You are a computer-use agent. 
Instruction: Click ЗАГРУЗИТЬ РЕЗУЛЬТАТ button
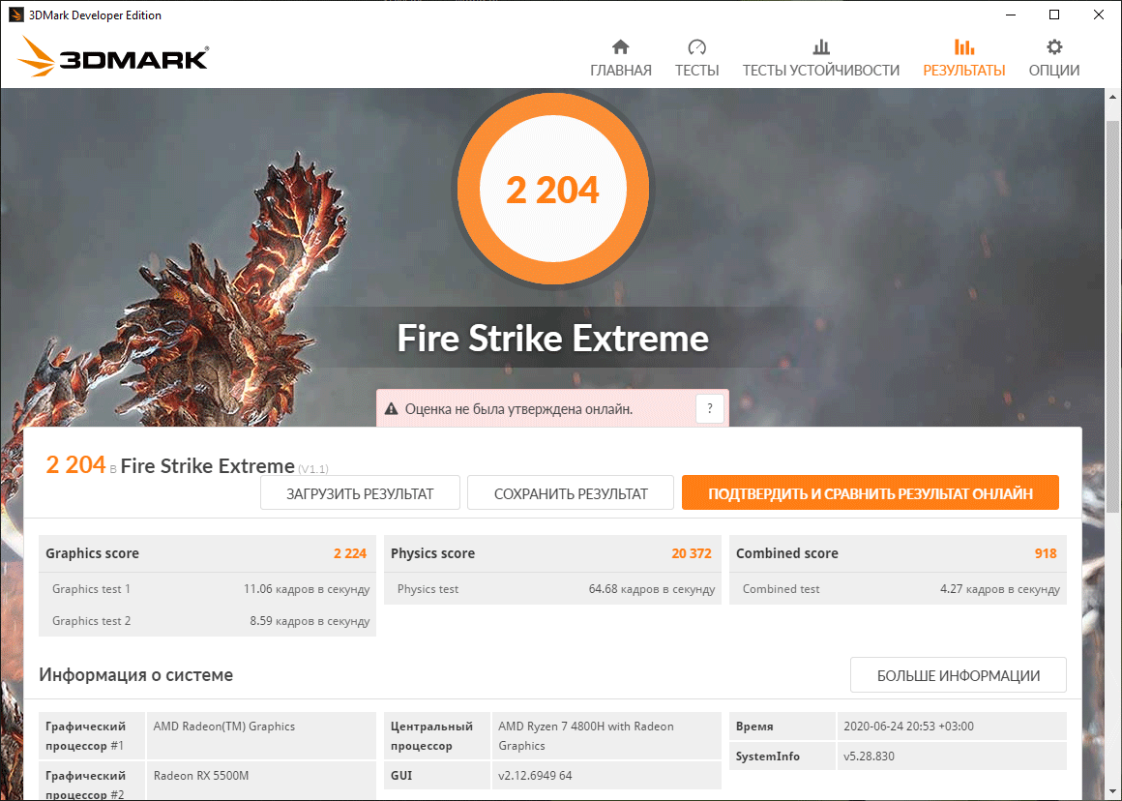click(x=360, y=493)
